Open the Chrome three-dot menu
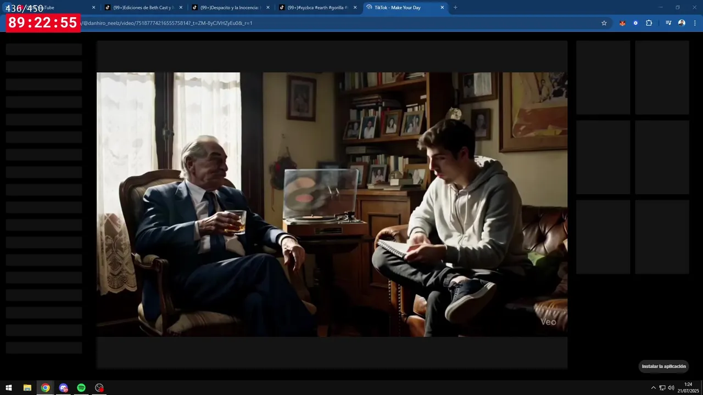Screen dimensions: 703x395 (x=695, y=23)
